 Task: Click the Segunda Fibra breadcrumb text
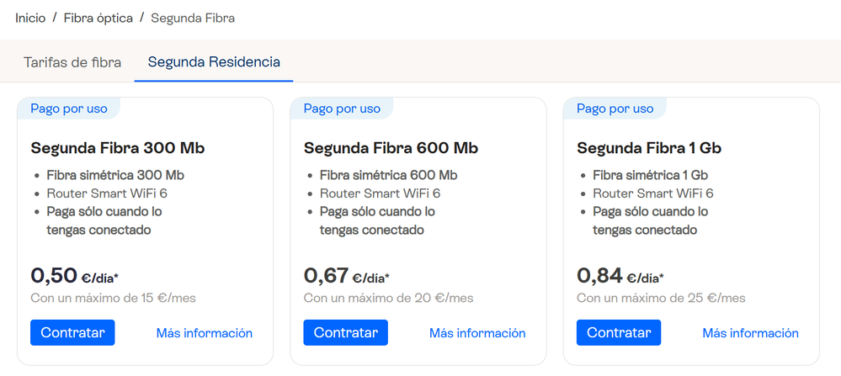click(193, 18)
